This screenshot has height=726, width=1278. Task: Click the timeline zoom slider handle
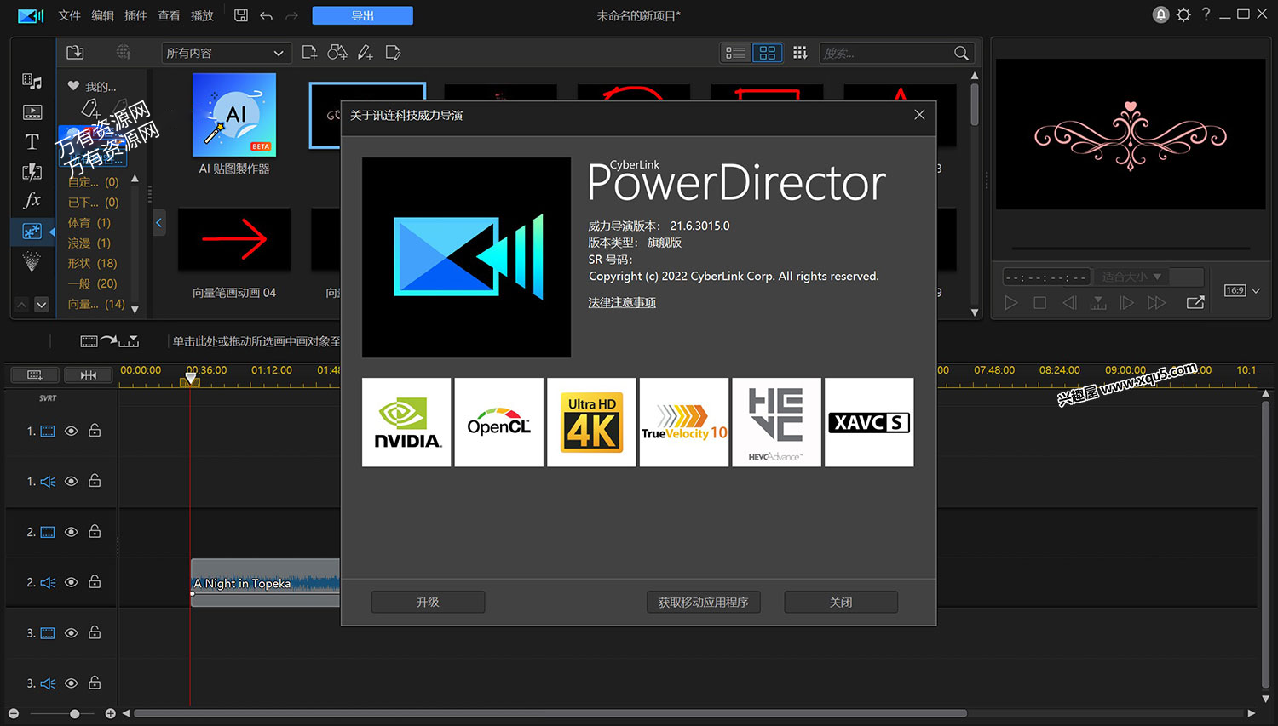[75, 713]
